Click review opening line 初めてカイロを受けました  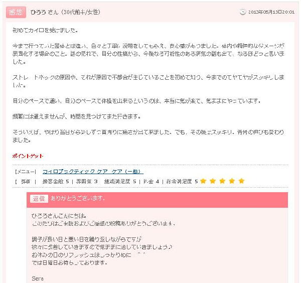pos(45,30)
